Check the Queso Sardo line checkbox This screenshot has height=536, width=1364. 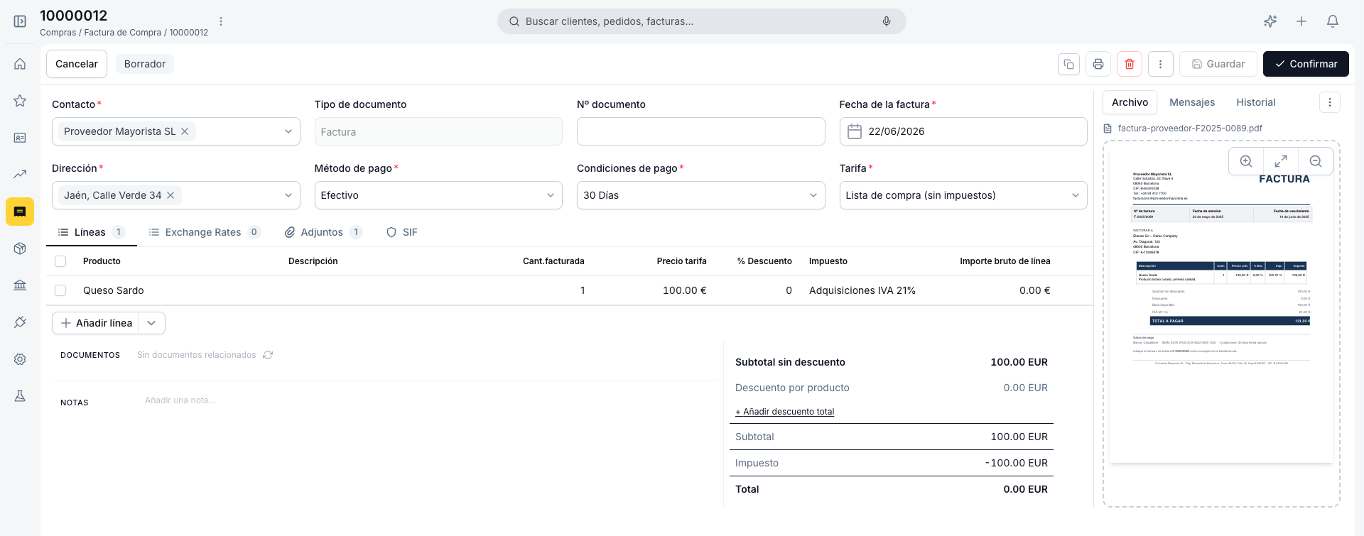[60, 290]
